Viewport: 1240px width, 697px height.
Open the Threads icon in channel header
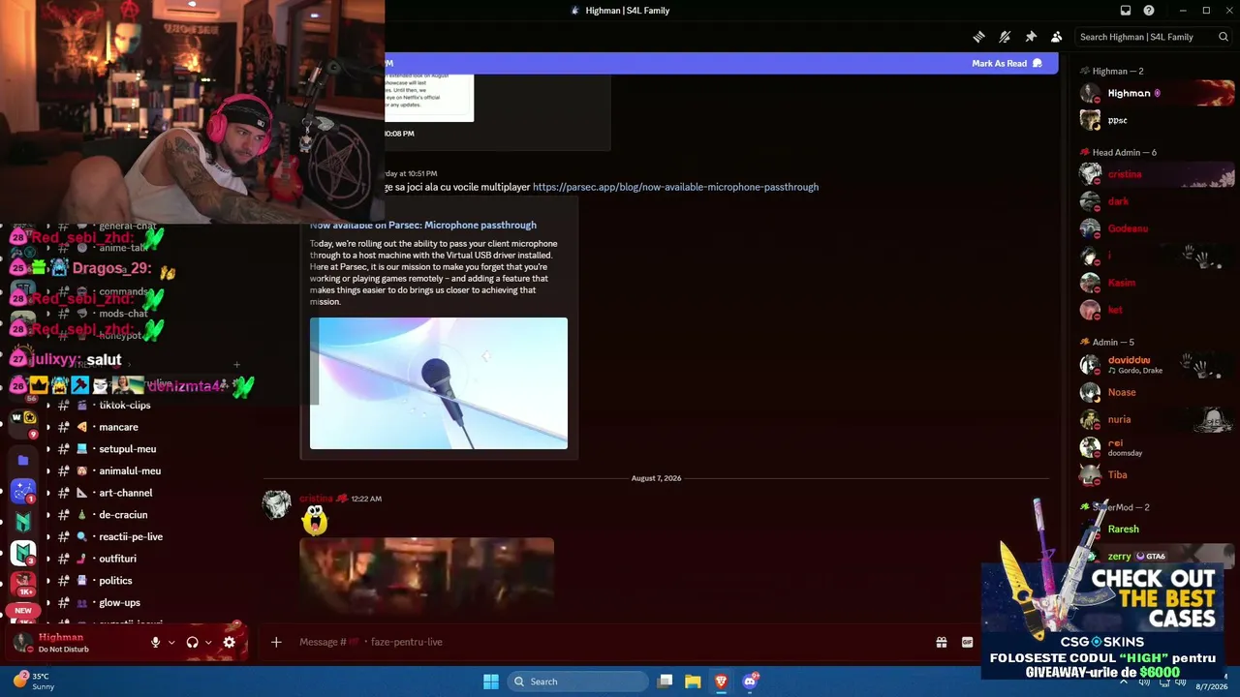tap(979, 37)
